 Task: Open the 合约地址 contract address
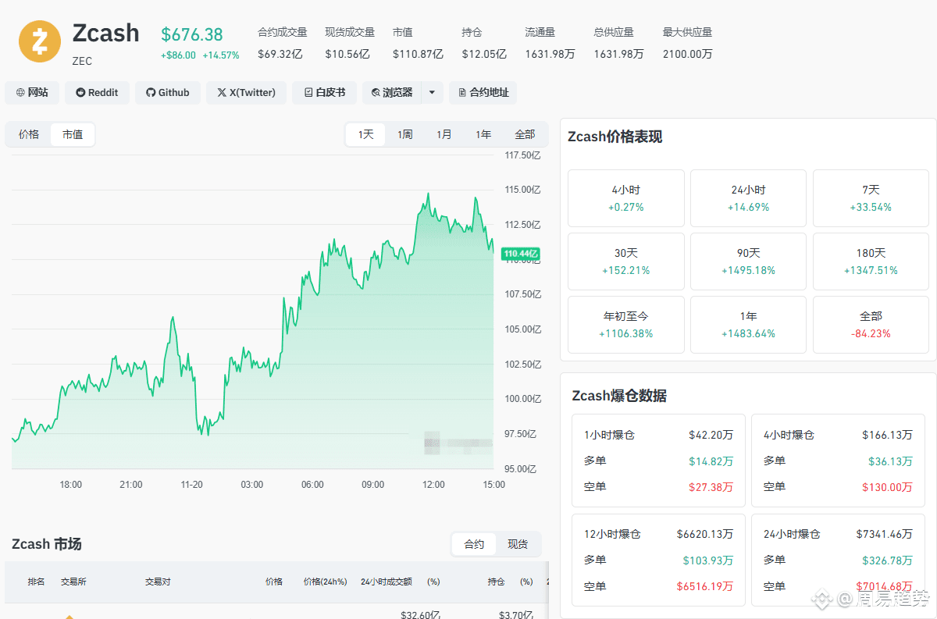pos(483,93)
